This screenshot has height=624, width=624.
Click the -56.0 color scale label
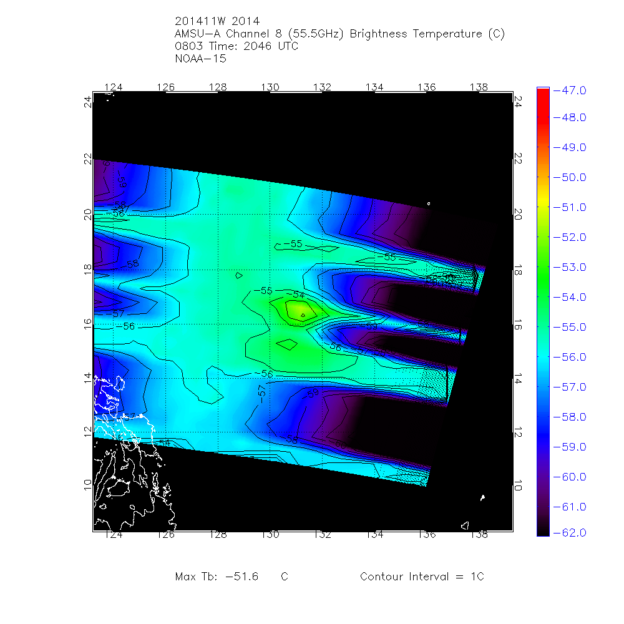click(x=570, y=357)
